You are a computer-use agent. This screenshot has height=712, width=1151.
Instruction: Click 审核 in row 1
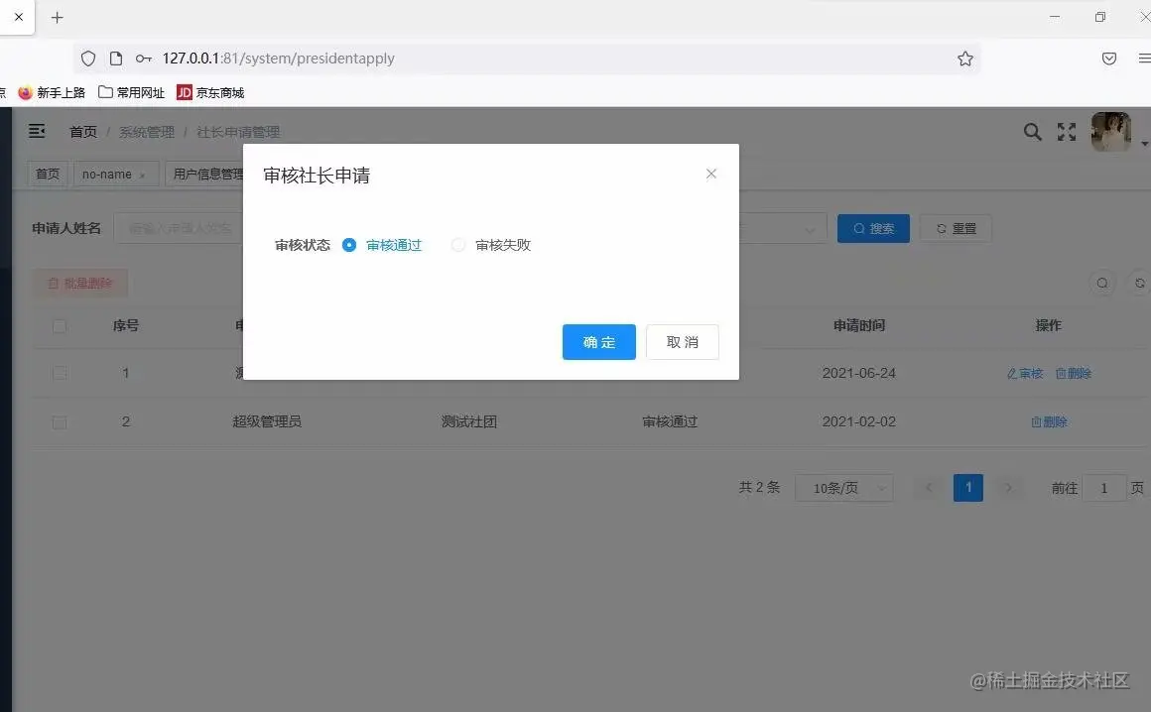tap(1025, 373)
